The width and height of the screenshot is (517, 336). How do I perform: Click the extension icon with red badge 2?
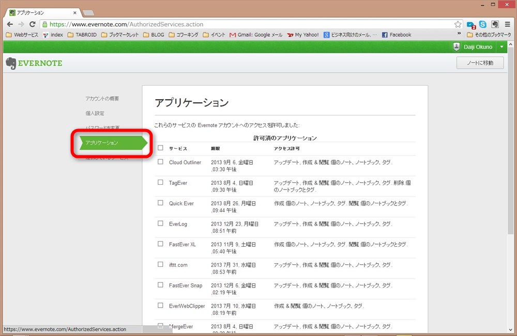(471, 25)
